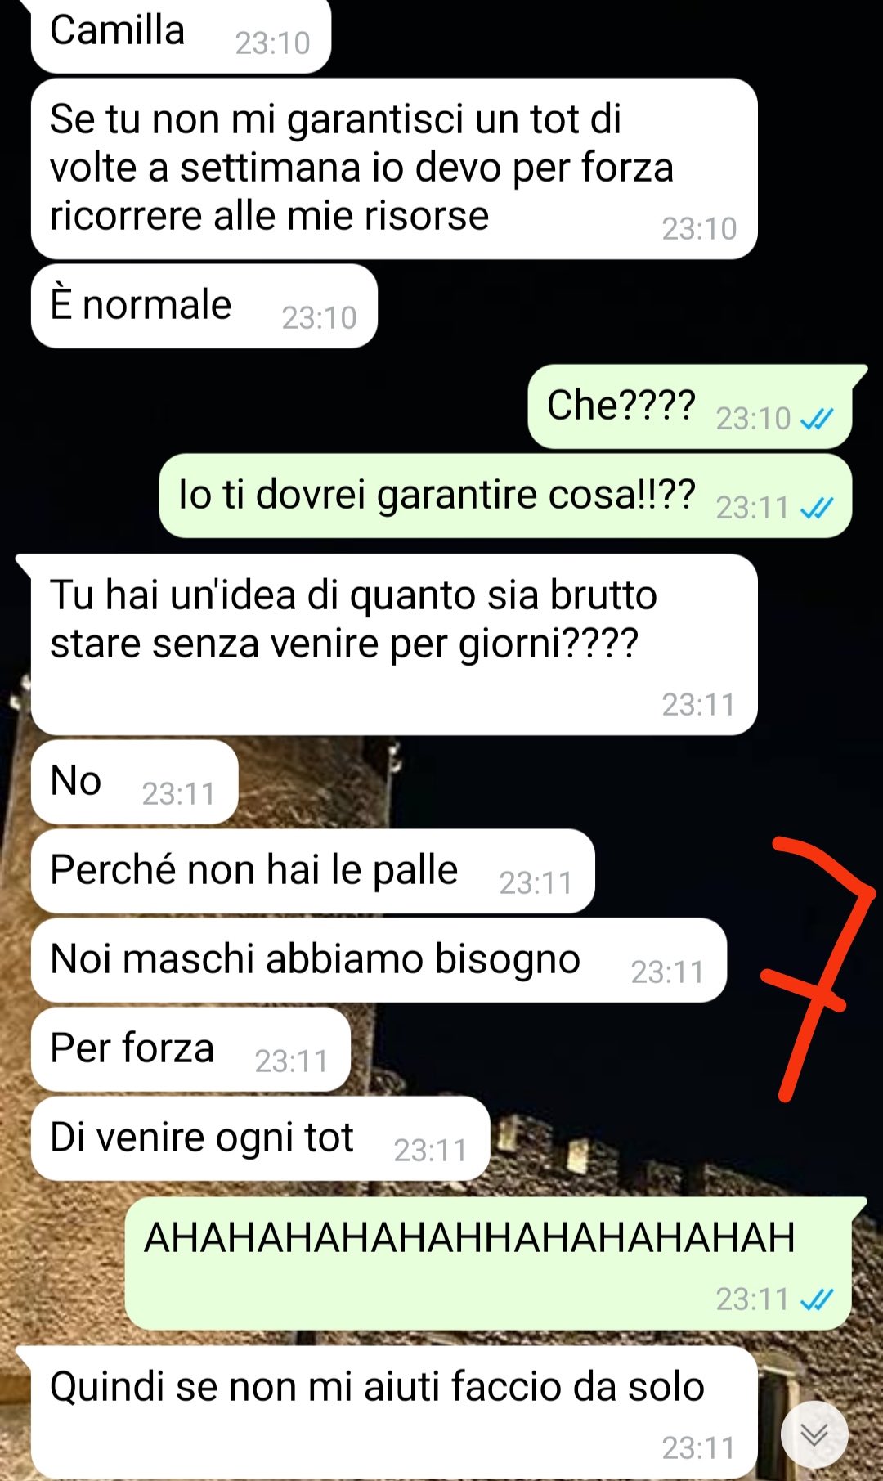
Task: Tap the double check on 'Io ti dovrei garantire cosa!!??'
Action: pos(816,508)
